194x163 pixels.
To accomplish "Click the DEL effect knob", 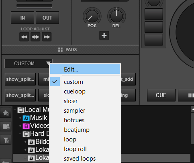I will [116, 16].
